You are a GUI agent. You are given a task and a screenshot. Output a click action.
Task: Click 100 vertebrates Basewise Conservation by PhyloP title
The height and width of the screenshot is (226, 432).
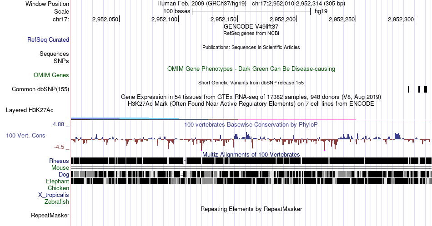click(251, 124)
